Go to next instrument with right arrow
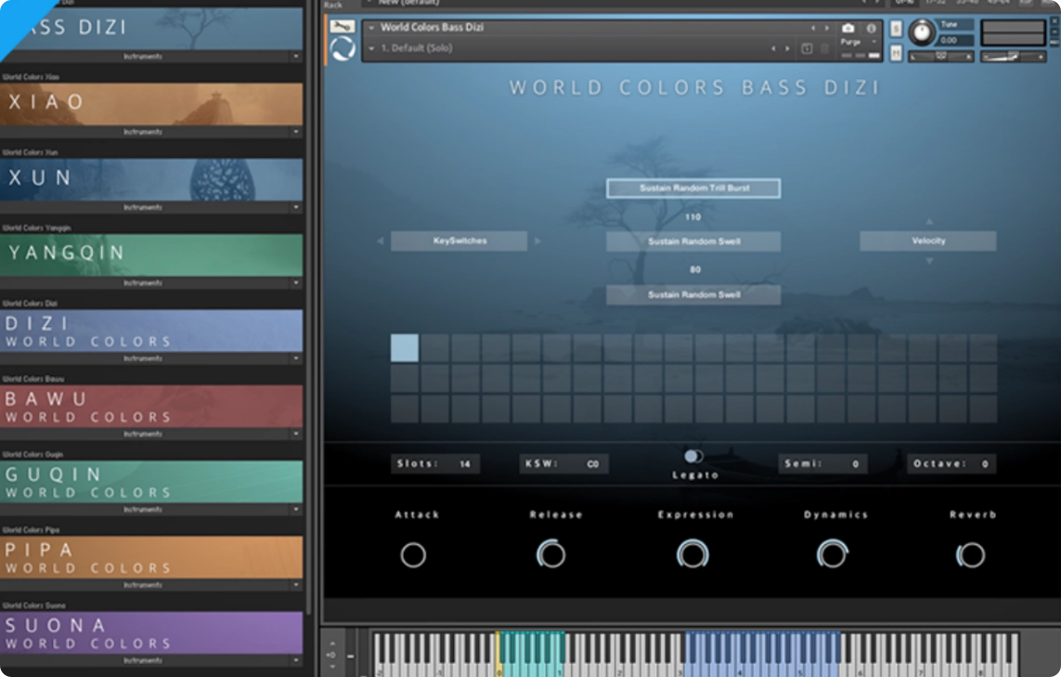Screen dimensions: 1061x677 [x=826, y=28]
